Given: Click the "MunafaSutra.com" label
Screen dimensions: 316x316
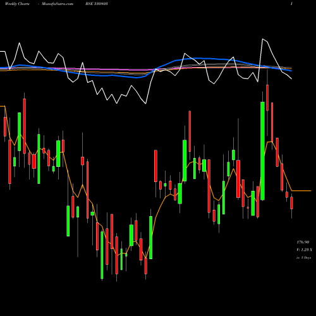Looking at the screenshot, I should tap(58, 4).
